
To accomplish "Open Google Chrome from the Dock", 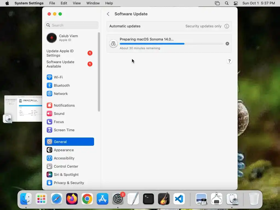I will point(87,199).
